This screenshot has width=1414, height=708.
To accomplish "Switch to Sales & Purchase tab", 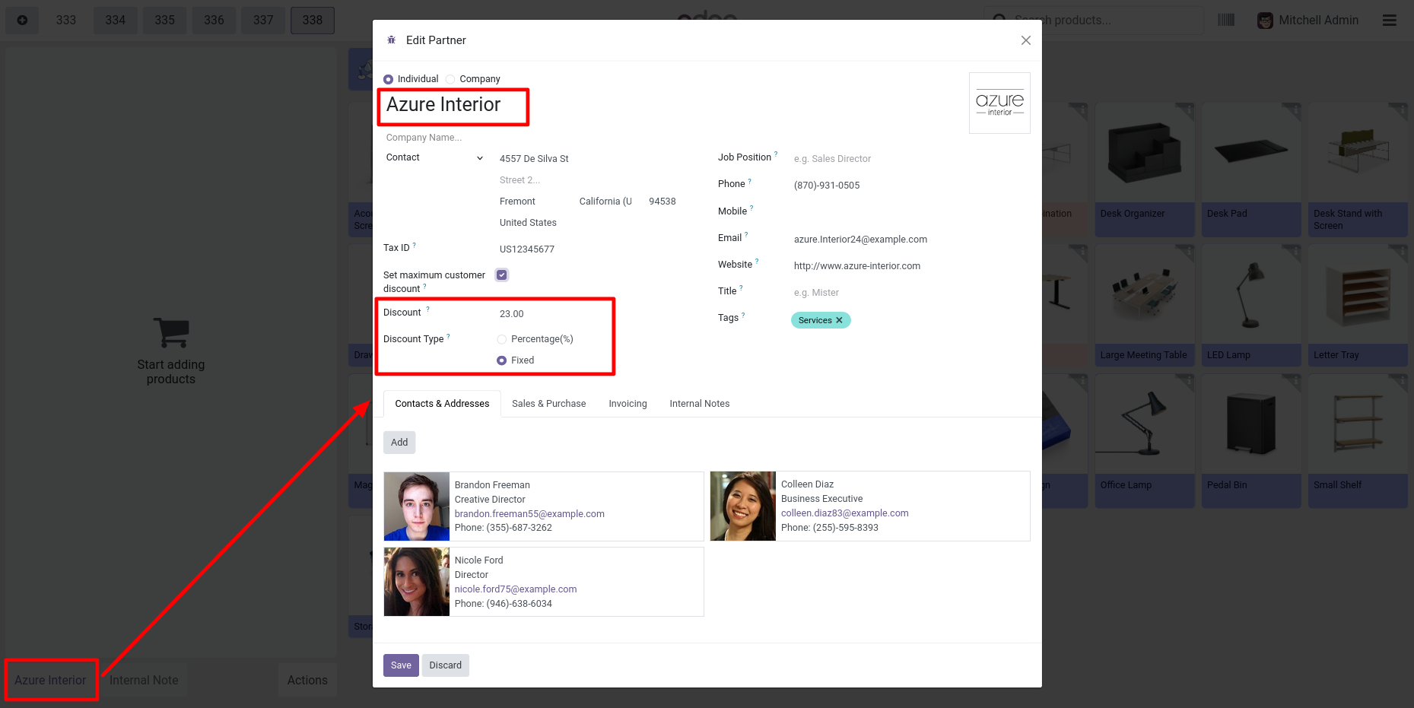I will tap(548, 404).
